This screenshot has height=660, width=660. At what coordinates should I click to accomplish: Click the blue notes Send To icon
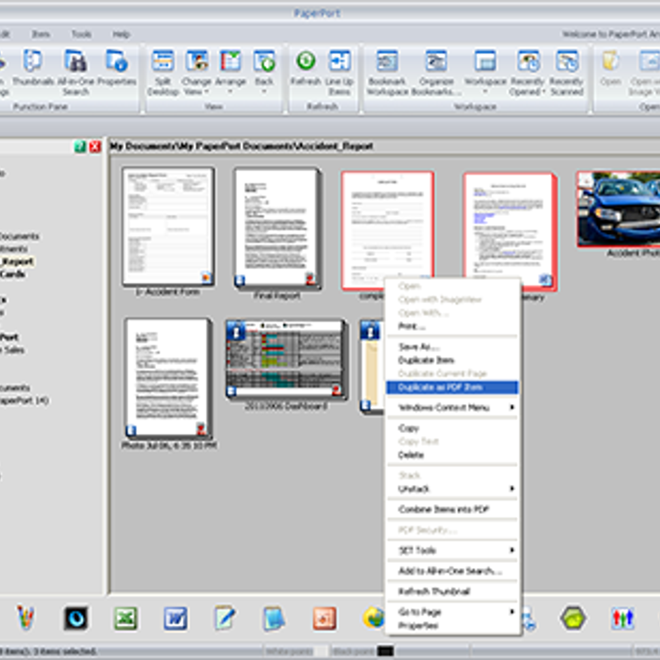click(273, 618)
